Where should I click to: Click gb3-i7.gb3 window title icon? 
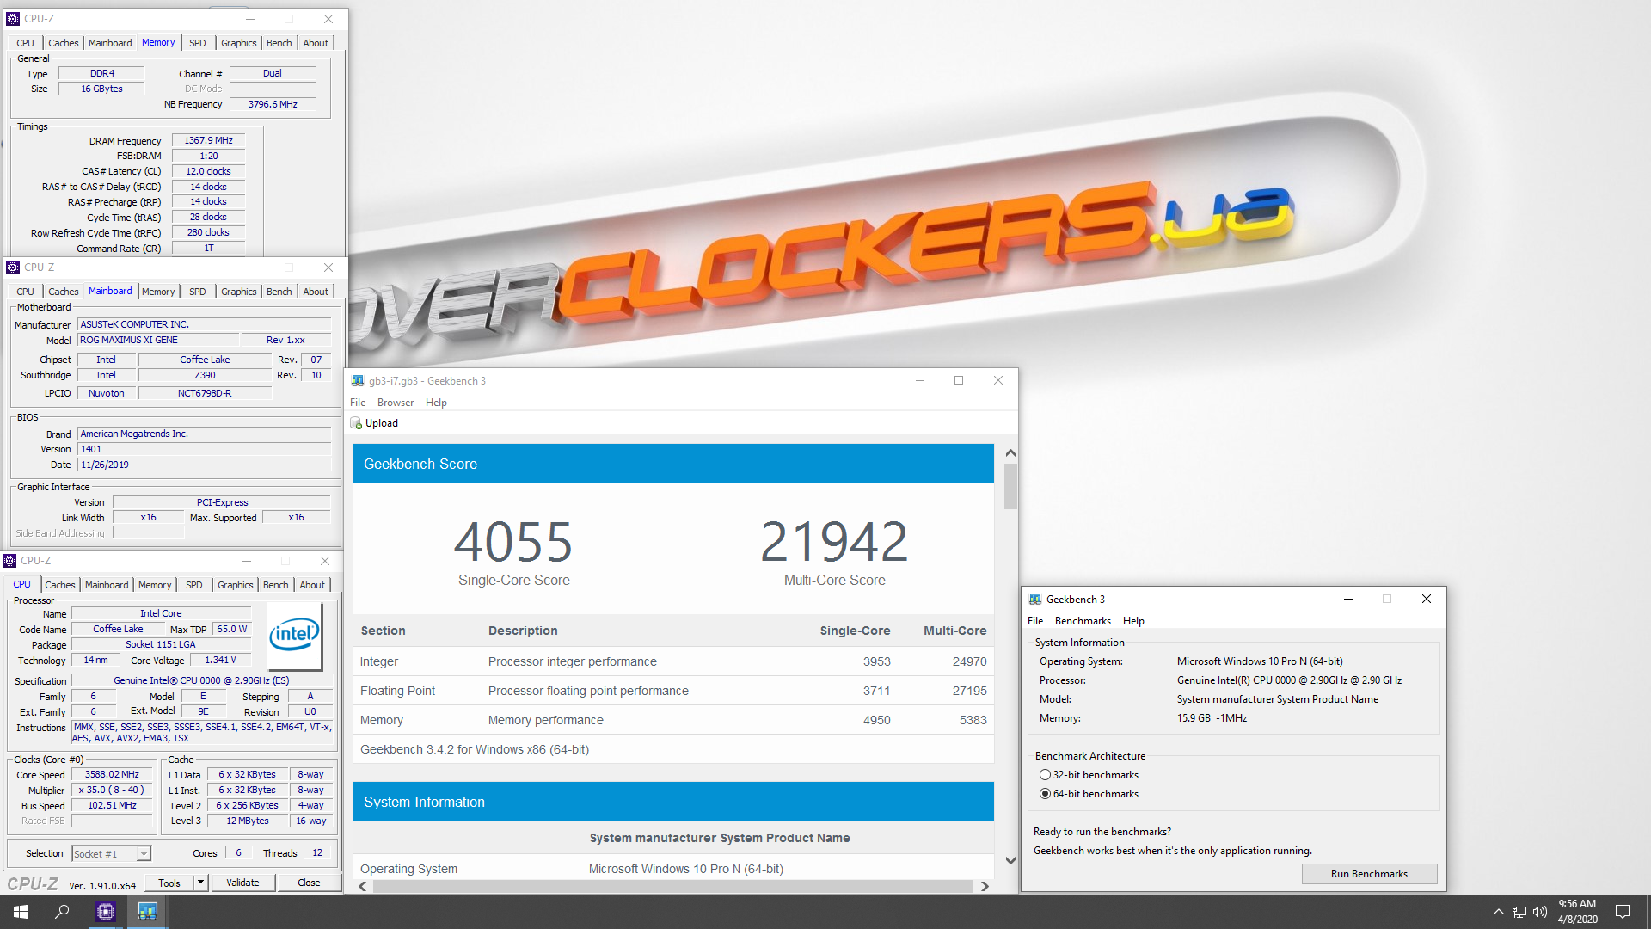358,381
